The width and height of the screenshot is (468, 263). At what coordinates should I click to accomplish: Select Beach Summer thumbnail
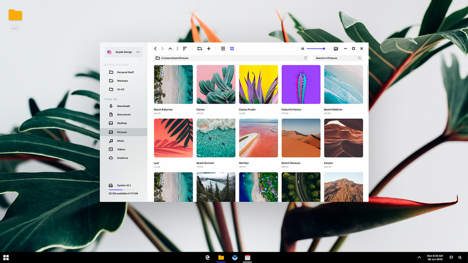pos(216,138)
